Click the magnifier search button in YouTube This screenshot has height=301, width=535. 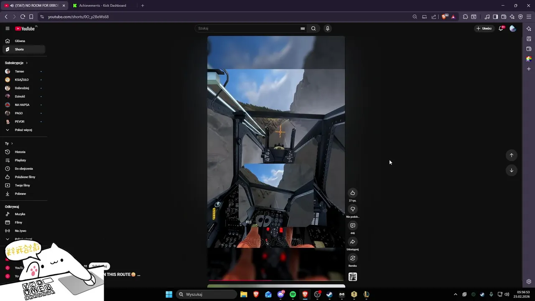tap(313, 28)
